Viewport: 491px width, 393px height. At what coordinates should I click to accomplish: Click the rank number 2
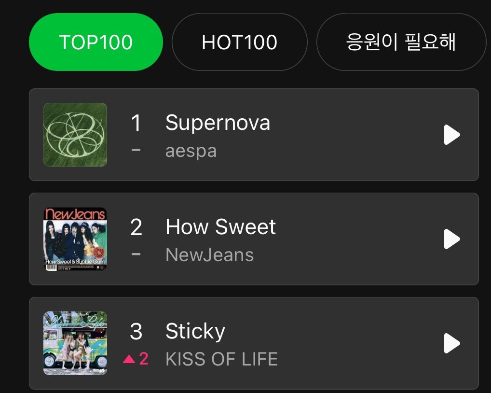[x=136, y=227]
